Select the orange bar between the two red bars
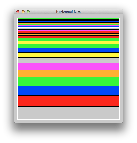The image size is (137, 143). (68, 35)
